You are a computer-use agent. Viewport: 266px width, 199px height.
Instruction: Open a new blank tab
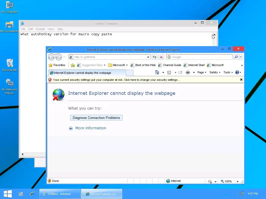(130, 73)
